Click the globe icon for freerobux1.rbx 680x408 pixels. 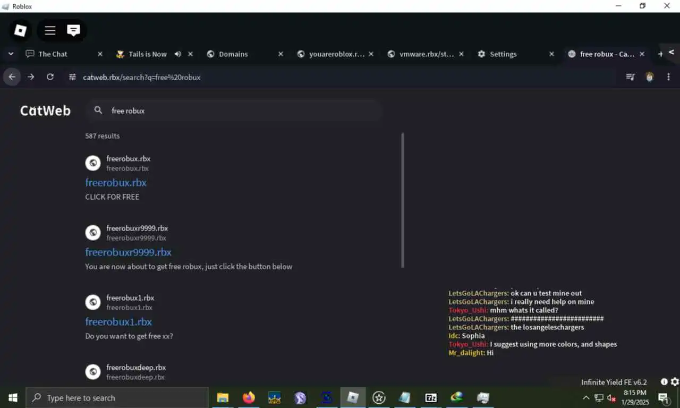[93, 302]
